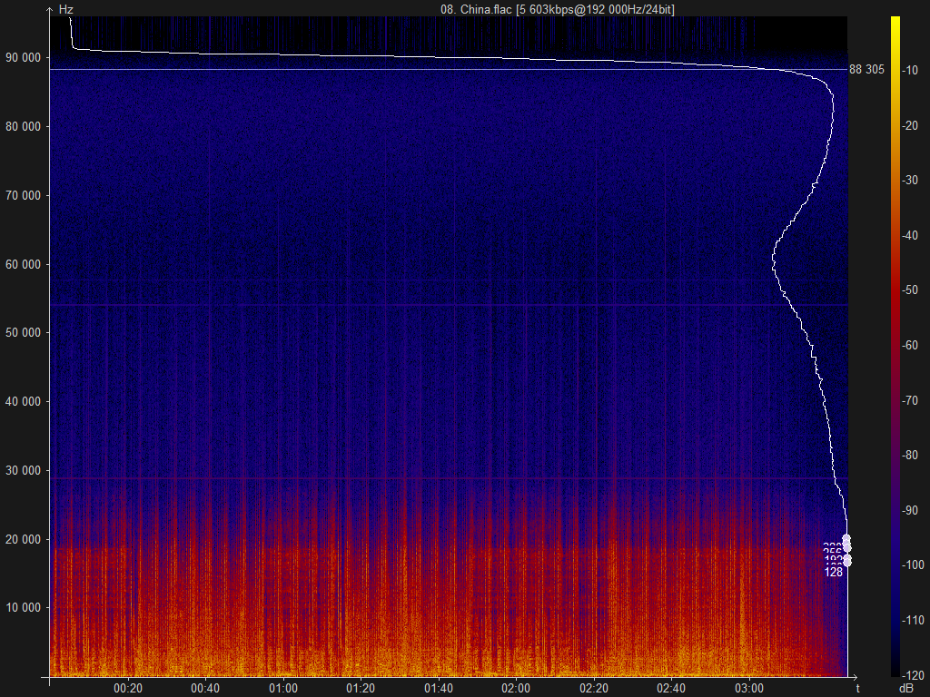Click the 10 000 frequency axis label
The width and height of the screenshot is (930, 697).
(x=24, y=607)
